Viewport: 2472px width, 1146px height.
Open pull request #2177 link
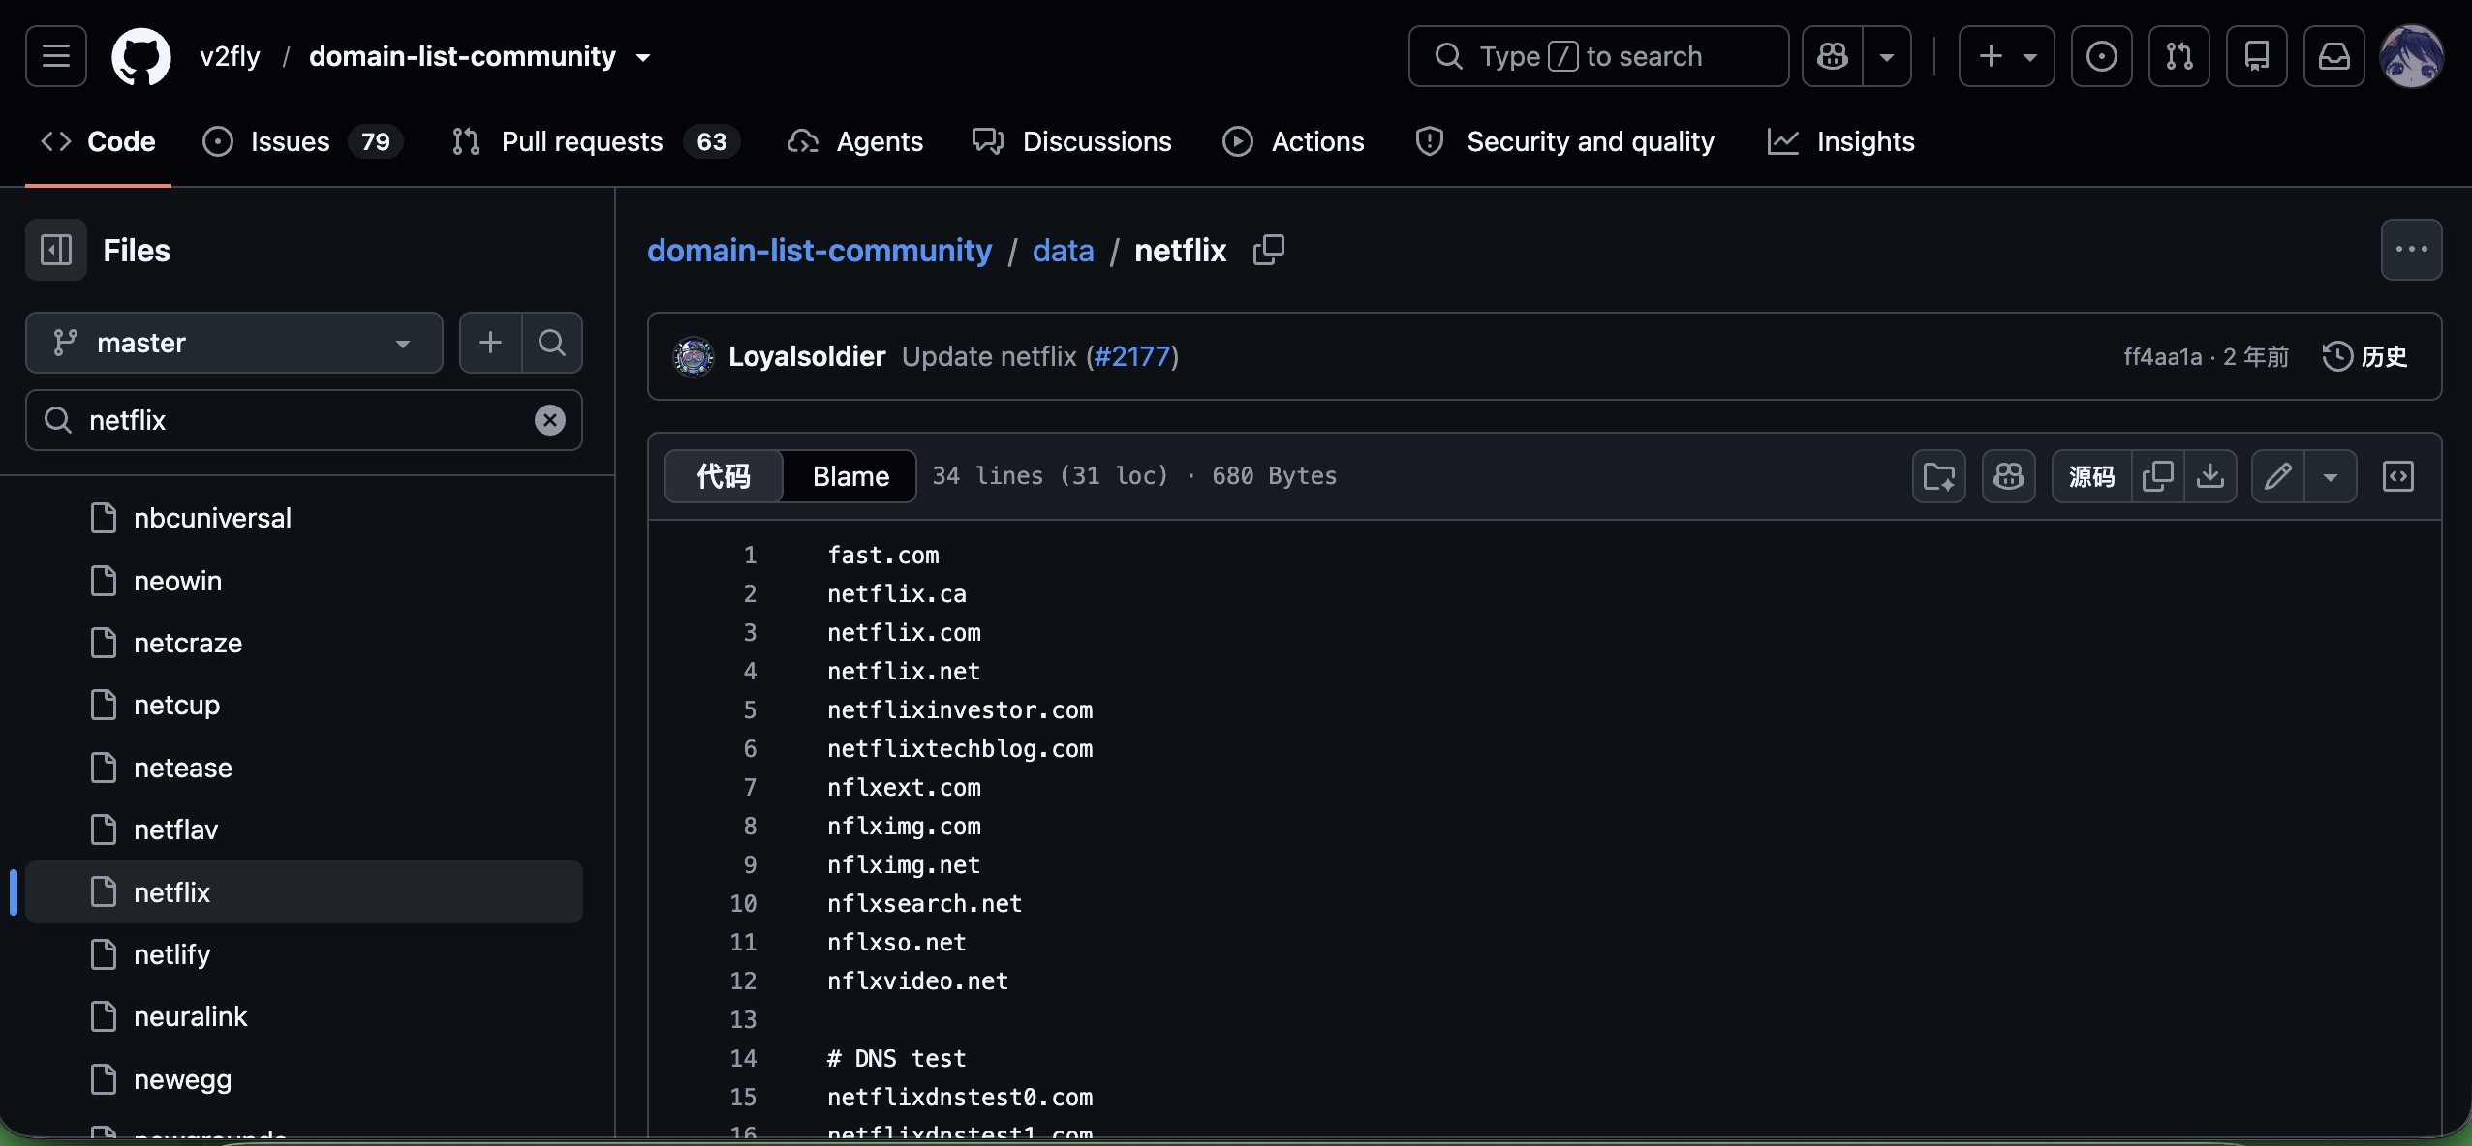coord(1132,356)
